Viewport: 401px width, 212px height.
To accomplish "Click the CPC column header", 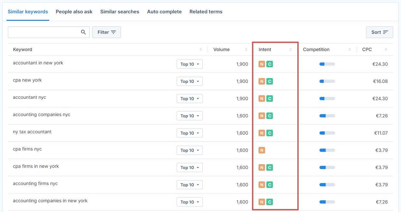I will coord(367,49).
